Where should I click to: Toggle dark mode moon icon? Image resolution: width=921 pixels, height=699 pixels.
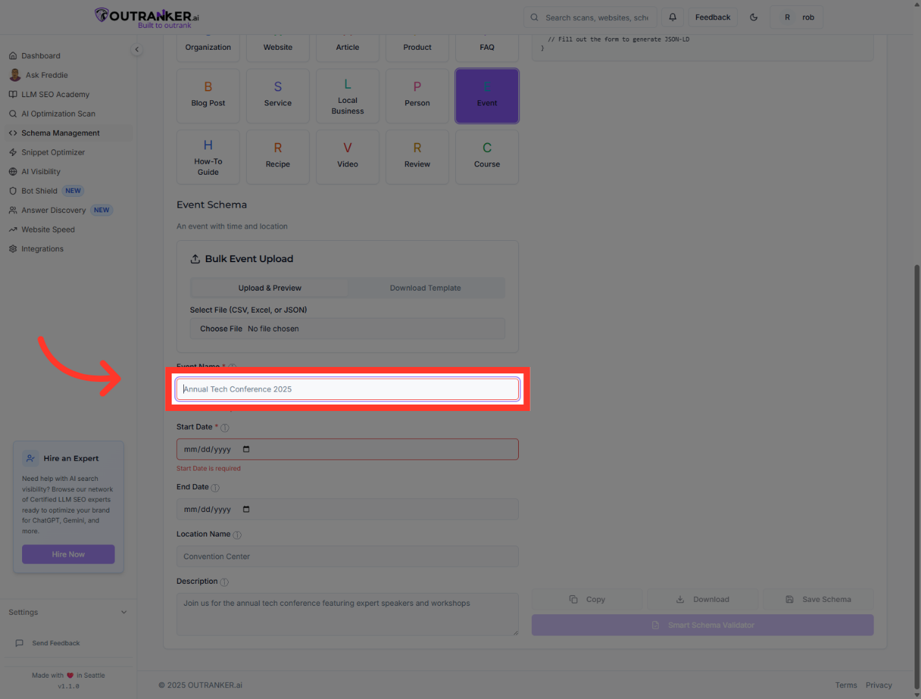[x=754, y=17]
